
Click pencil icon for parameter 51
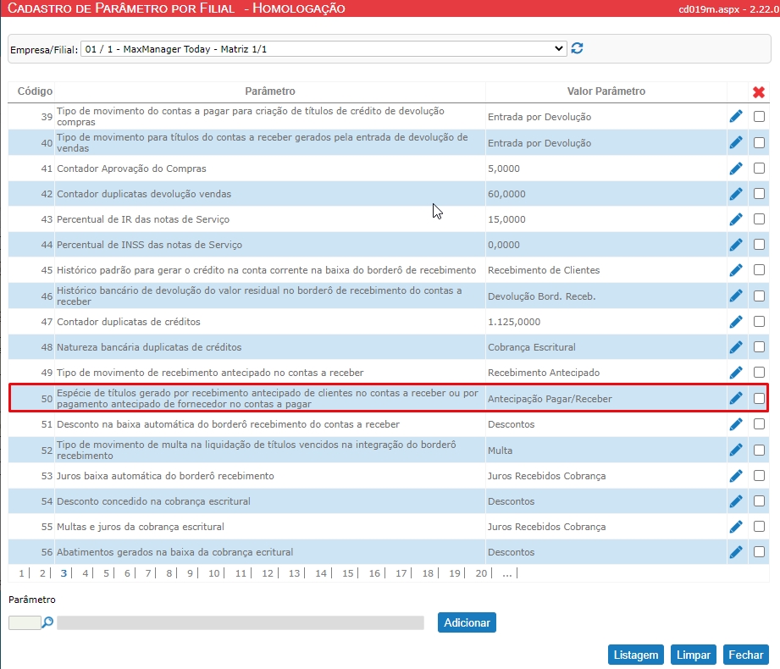[x=736, y=424]
